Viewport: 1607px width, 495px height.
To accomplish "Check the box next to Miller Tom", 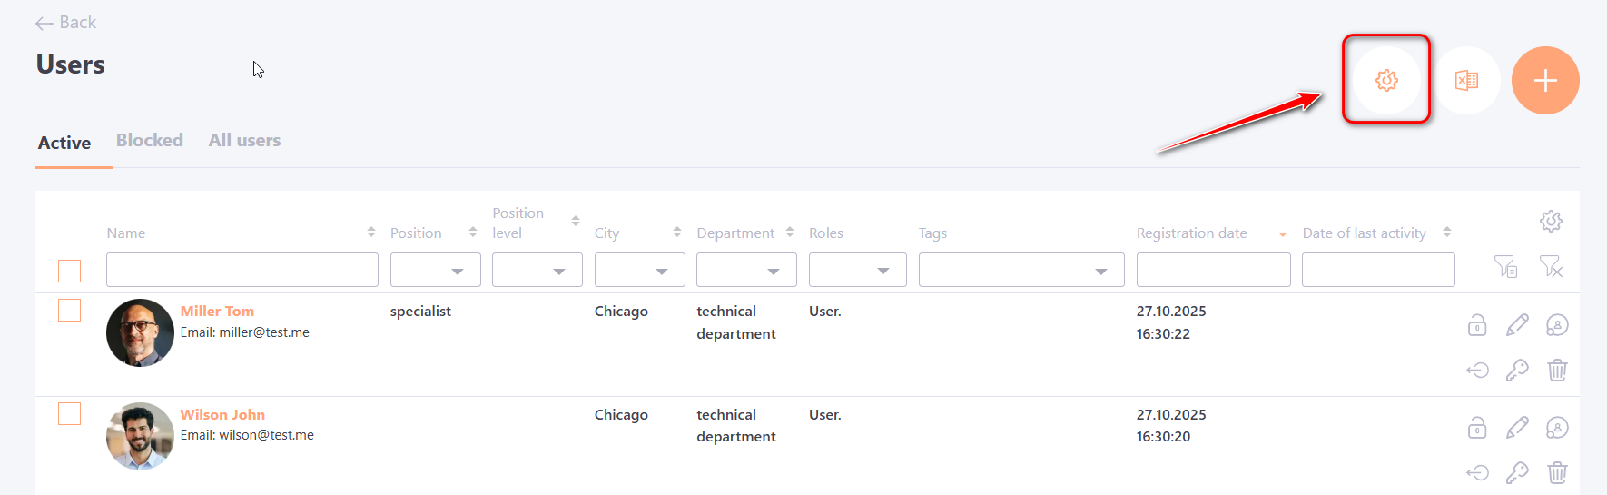I will pyautogui.click(x=70, y=311).
